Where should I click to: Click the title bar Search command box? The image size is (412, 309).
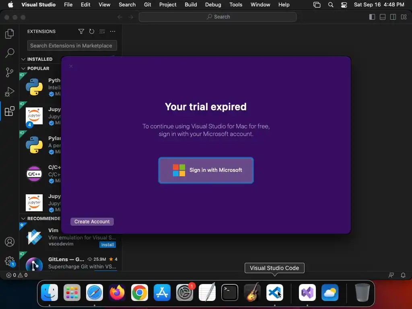(x=218, y=17)
